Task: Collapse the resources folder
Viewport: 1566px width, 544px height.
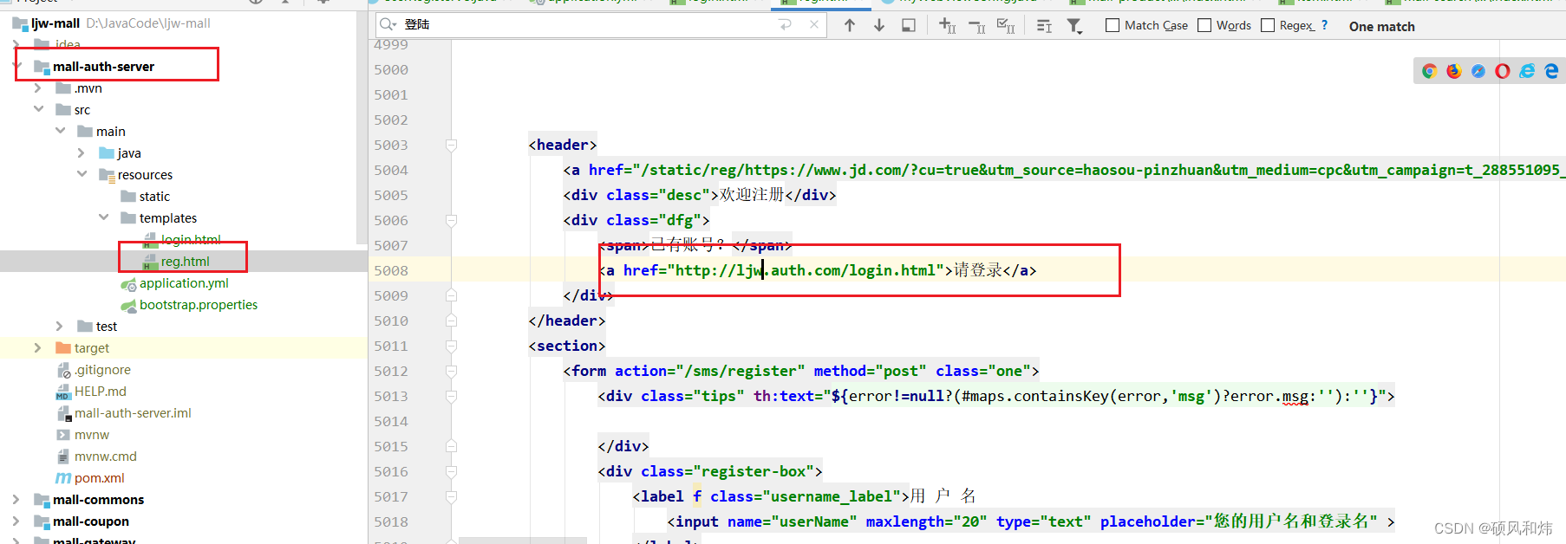Action: (x=82, y=174)
